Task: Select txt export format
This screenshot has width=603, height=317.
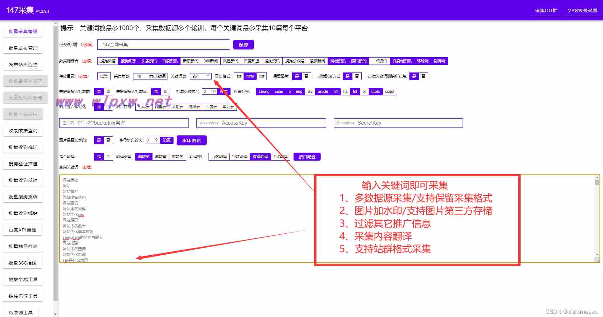Action: (239, 76)
